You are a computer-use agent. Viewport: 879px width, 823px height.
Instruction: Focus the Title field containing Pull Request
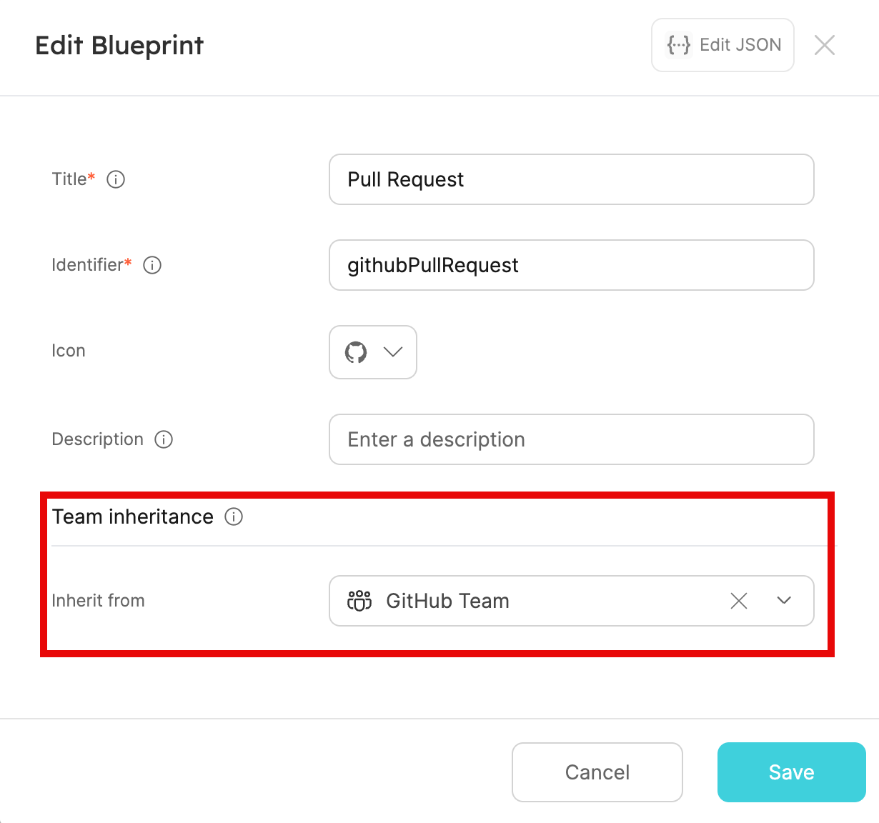click(572, 179)
